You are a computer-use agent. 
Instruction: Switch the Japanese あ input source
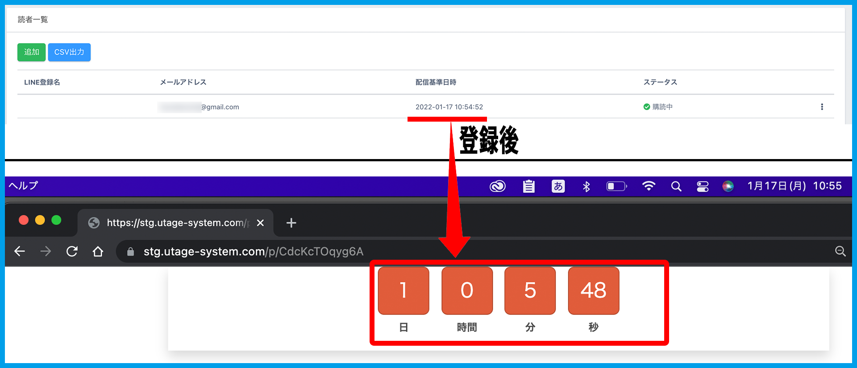[558, 186]
